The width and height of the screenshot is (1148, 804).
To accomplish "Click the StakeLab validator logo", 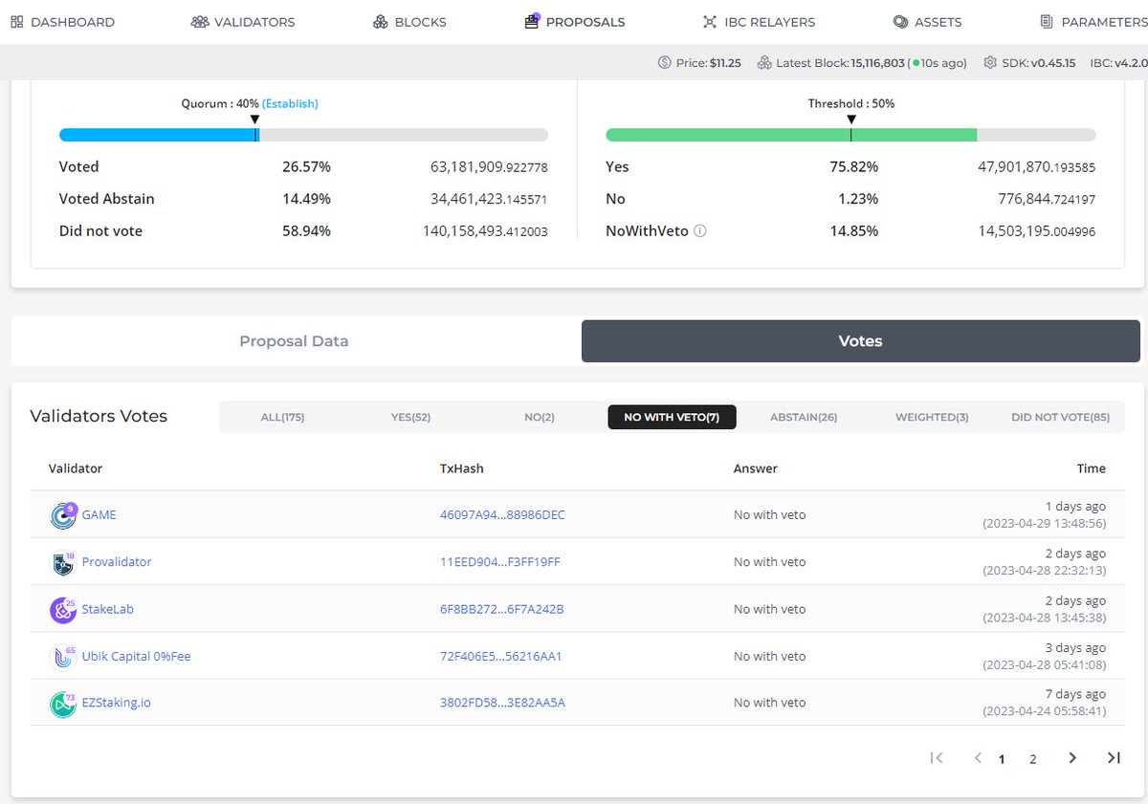I will [x=63, y=609].
